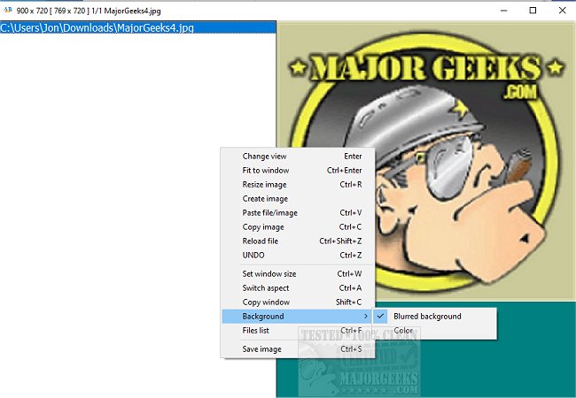
Task: Click Switch aspect menu entry
Action: [298, 288]
